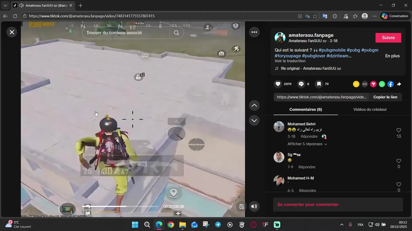Expand 'Afficher 5 réponses' under Mohamed Behri
This screenshot has height=231, width=412.
tap(307, 144)
